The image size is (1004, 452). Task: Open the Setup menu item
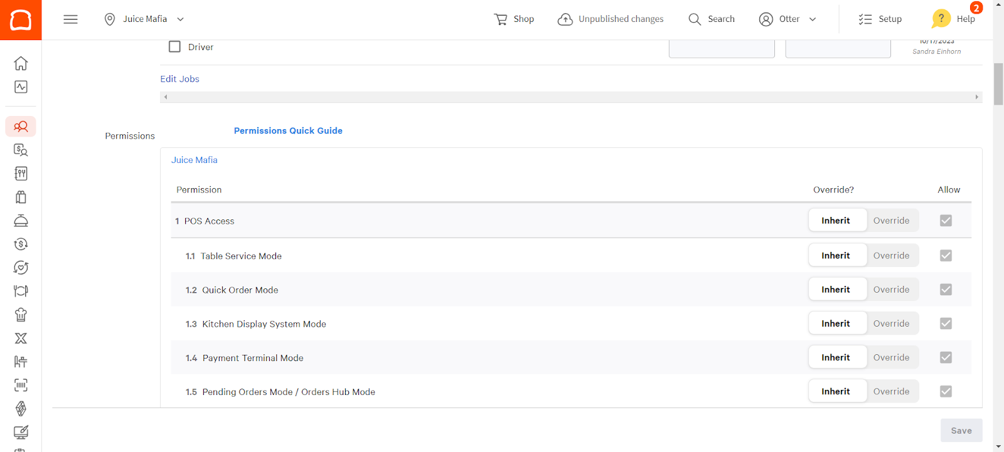(880, 19)
